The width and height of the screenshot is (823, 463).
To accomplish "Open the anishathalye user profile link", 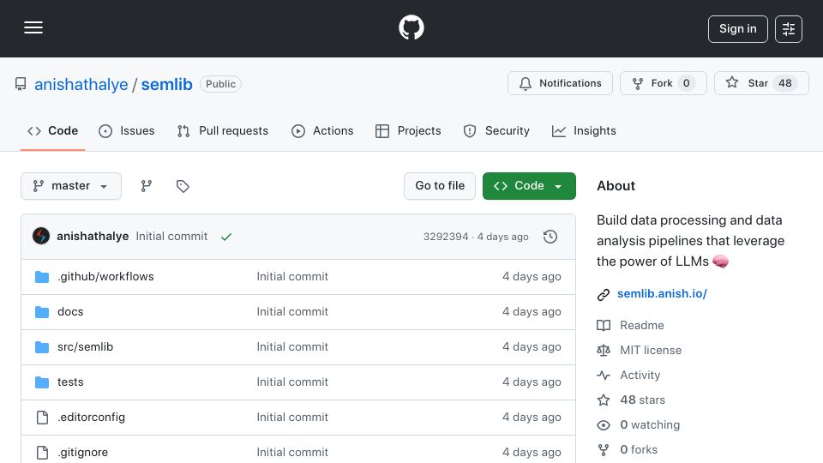I will [x=81, y=84].
